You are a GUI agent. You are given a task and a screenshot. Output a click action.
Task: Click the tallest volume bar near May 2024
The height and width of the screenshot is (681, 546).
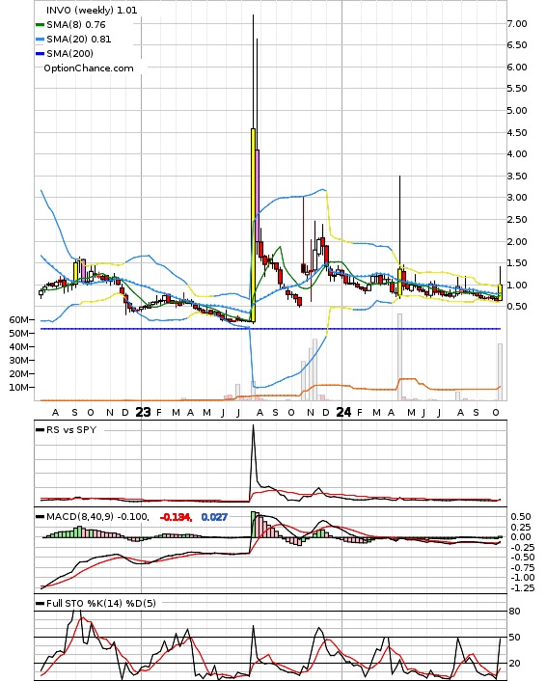(x=399, y=357)
